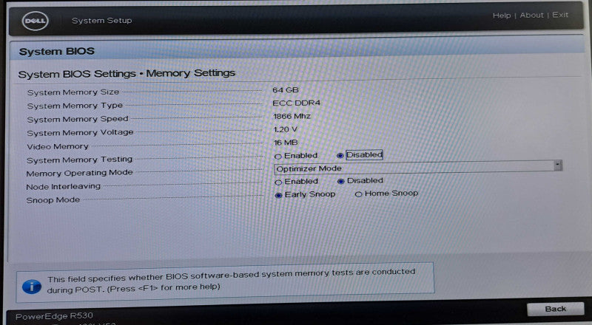Click the 1866 Mhz value
The width and height of the screenshot is (592, 325).
click(292, 116)
